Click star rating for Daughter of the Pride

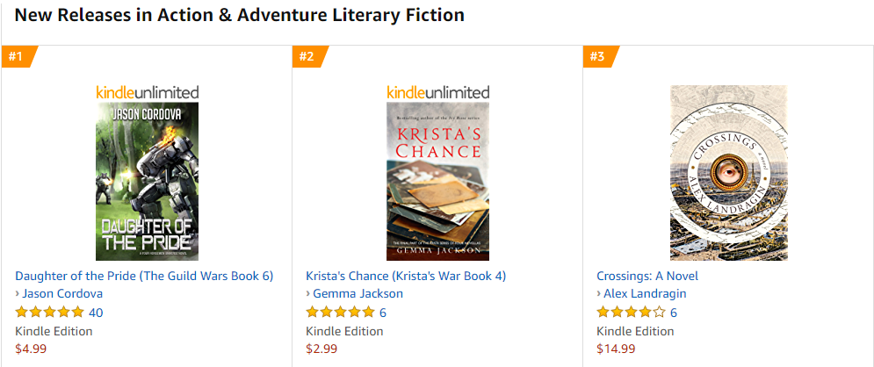[x=50, y=313]
